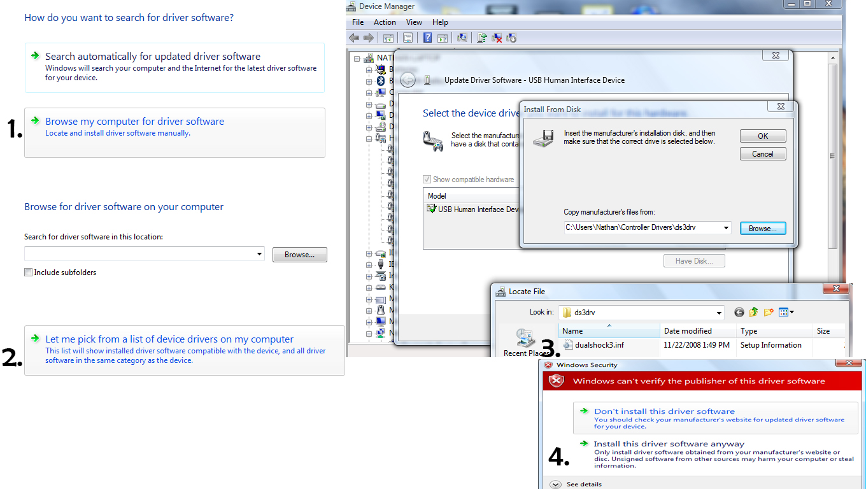This screenshot has height=489, width=866.
Task: Expand the Bluetooth tree node
Action: pos(369,81)
